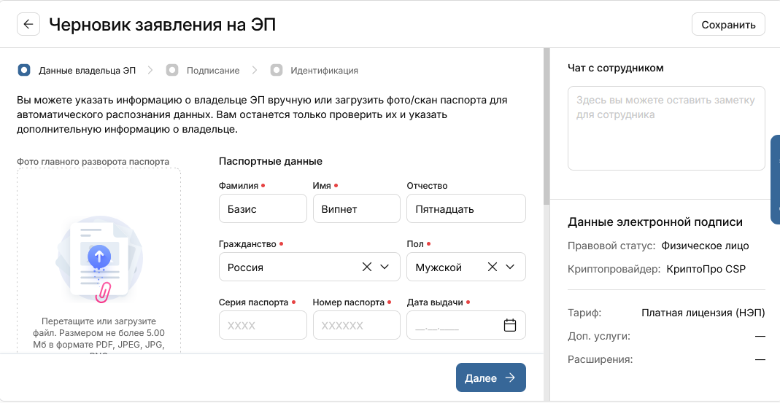Expand the Пол dropdown chevron

pos(511,267)
